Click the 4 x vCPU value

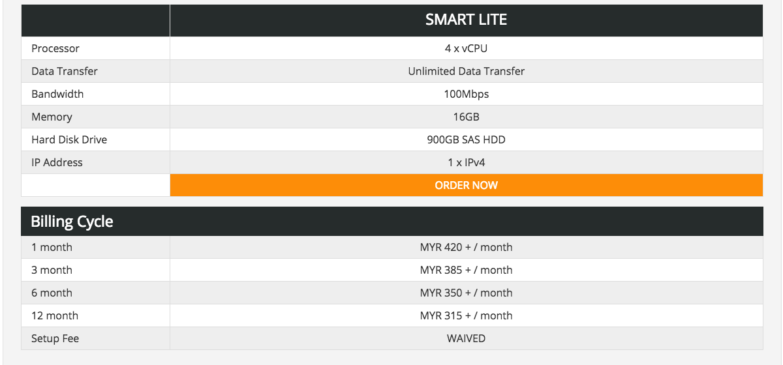click(466, 48)
